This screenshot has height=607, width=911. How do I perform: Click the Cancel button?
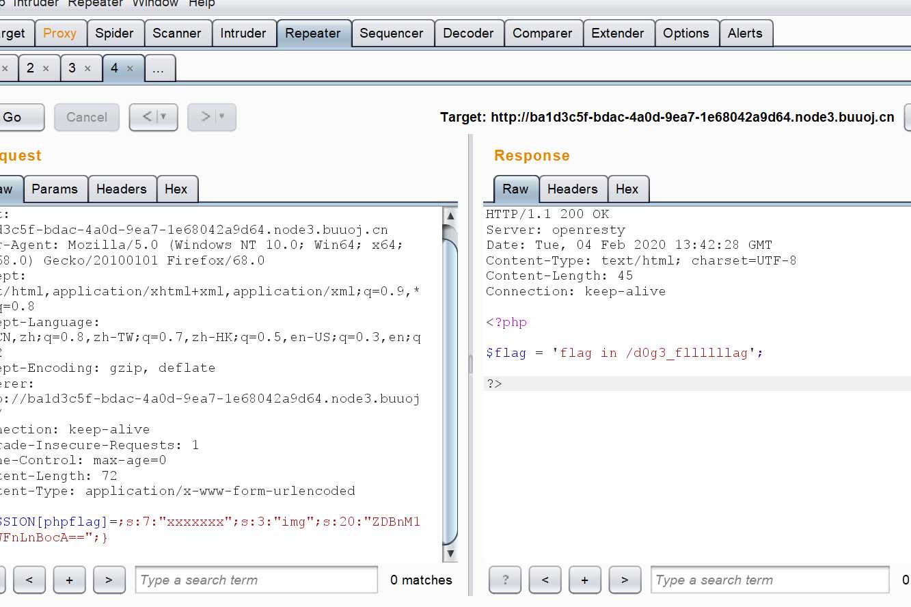point(87,118)
